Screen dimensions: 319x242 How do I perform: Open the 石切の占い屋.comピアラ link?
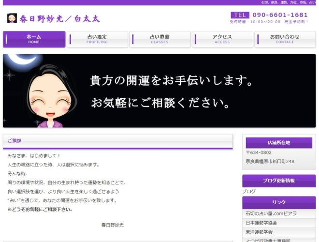pos(271,213)
